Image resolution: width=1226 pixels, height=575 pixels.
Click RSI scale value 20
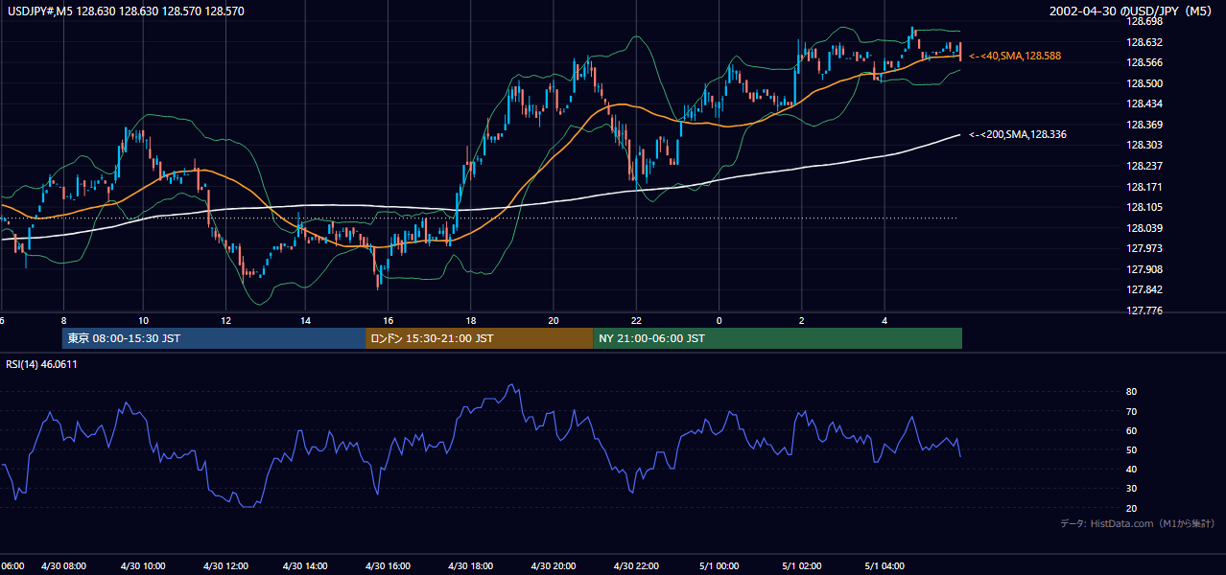pyautogui.click(x=1131, y=508)
